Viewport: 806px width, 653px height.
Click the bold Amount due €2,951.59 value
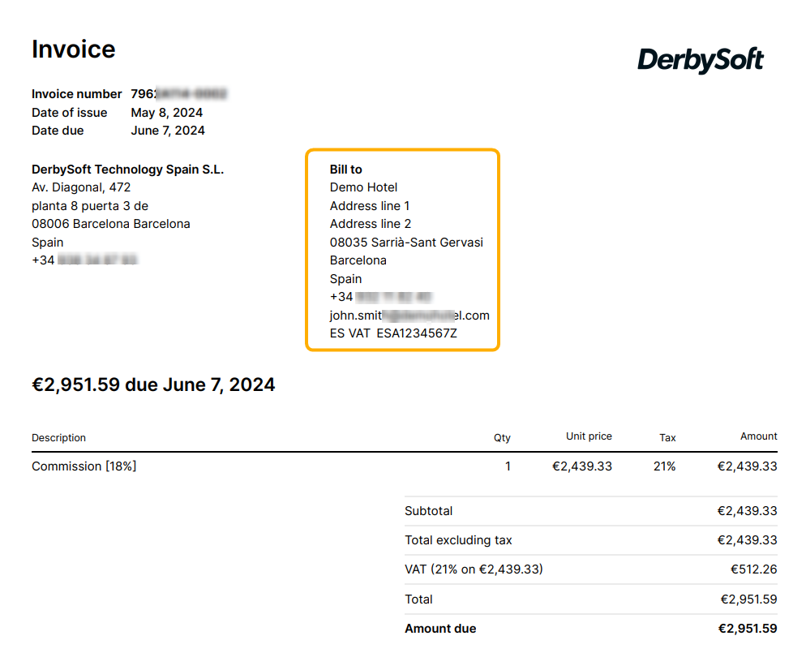click(747, 629)
